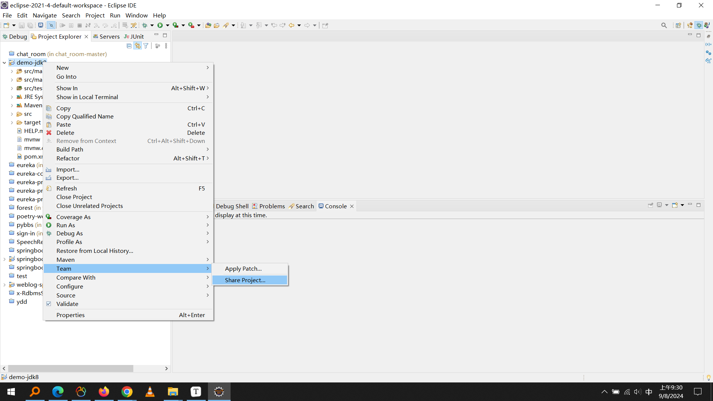Switch to the Problems tab
This screenshot has height=401, width=713.
268,206
